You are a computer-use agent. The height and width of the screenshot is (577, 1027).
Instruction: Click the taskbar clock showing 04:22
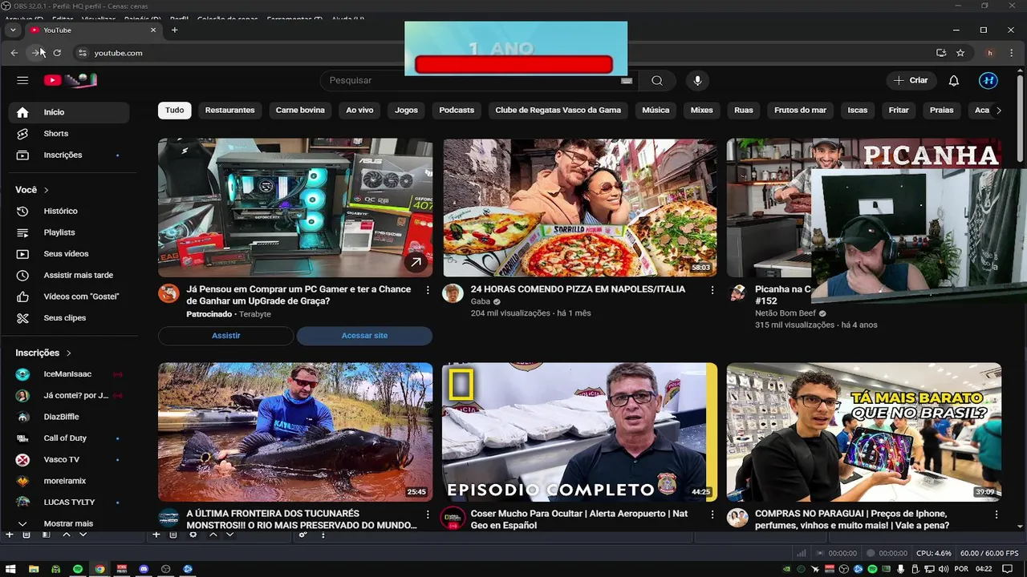point(984,569)
